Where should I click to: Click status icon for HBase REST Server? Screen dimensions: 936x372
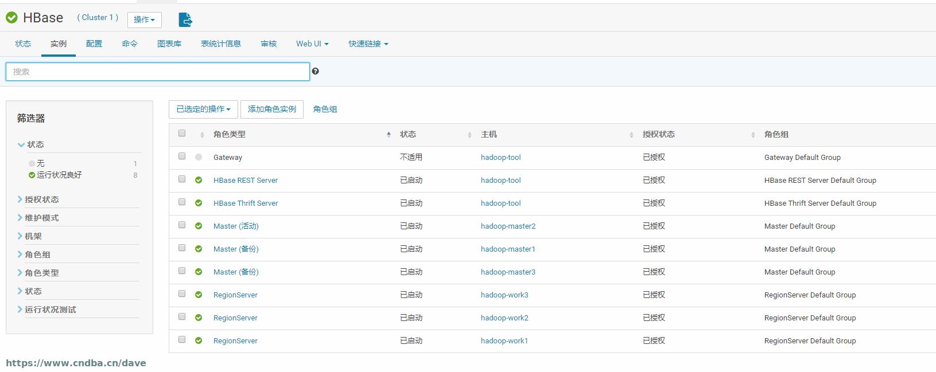199,180
